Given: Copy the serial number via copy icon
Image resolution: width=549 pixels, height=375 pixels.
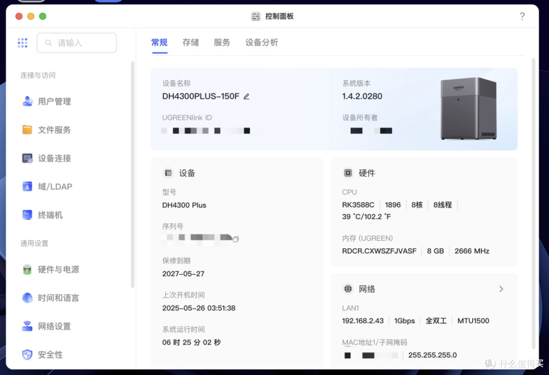Looking at the screenshot, I should tap(236, 239).
